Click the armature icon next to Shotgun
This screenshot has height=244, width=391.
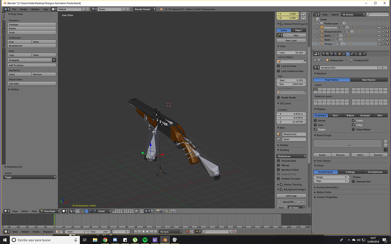(322, 44)
